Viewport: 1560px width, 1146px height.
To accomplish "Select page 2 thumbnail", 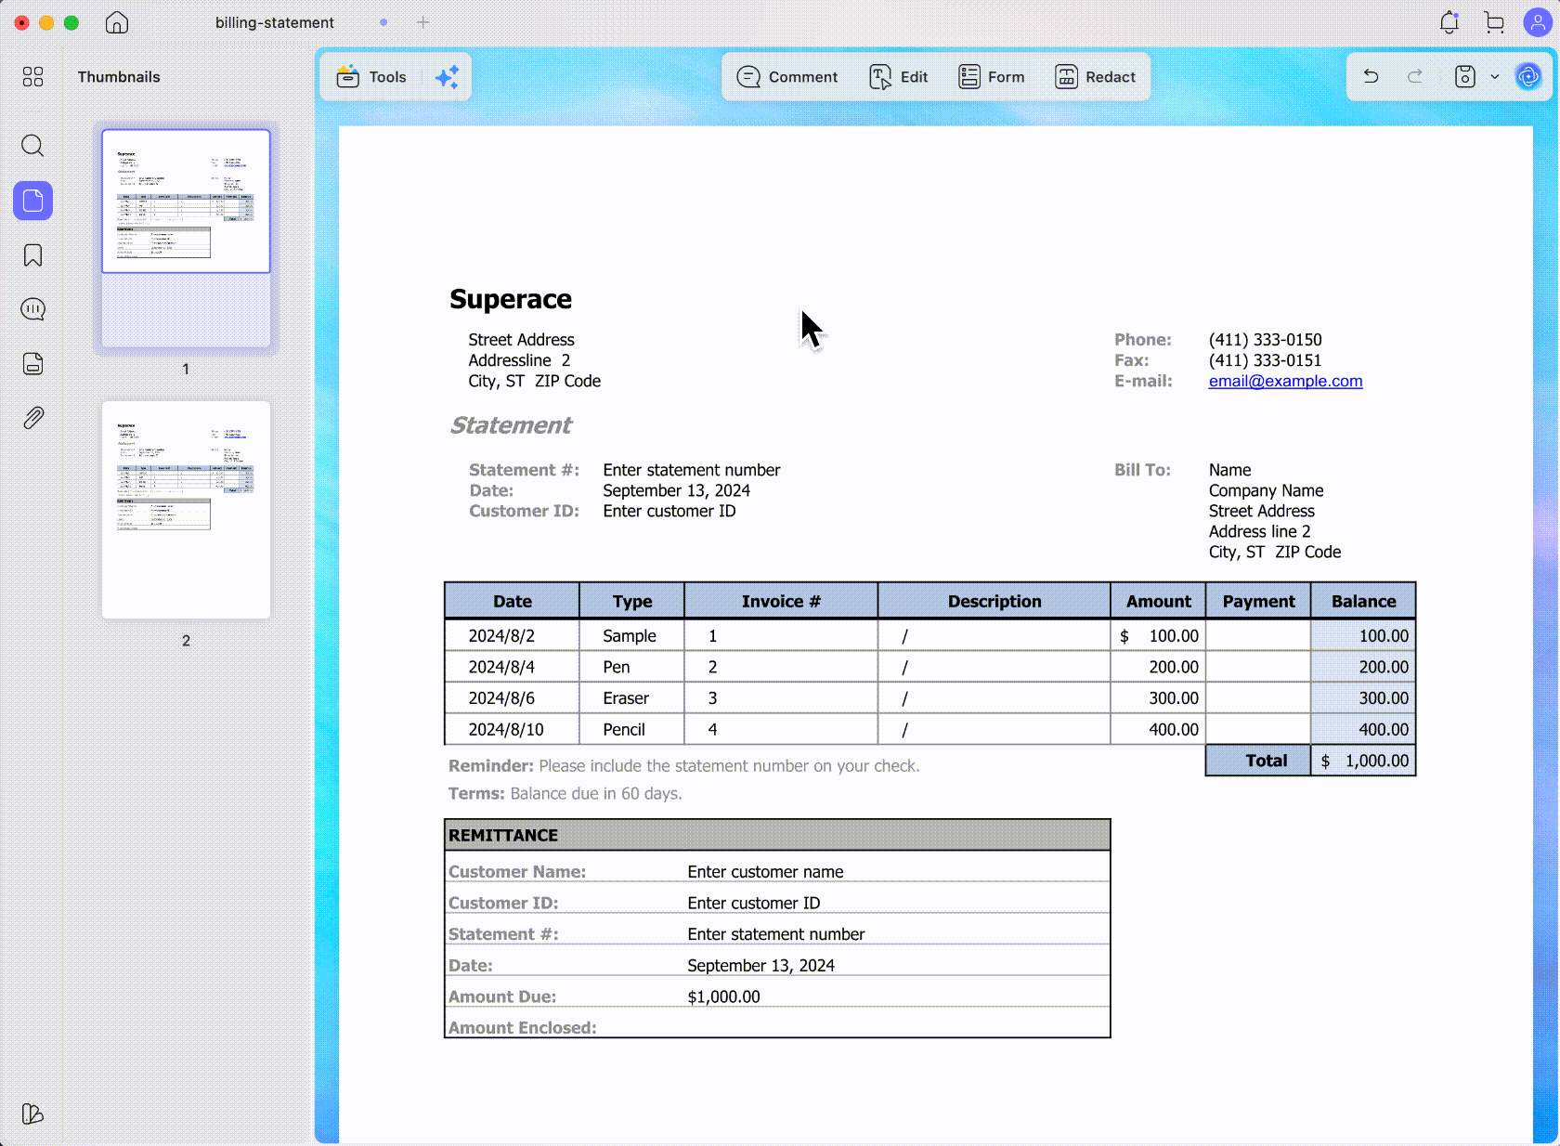I will 186,510.
